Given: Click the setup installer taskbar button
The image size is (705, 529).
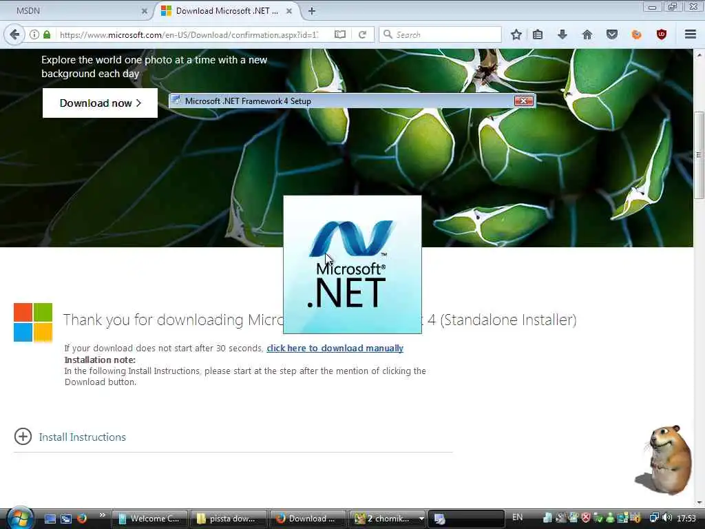Looking at the screenshot, I should coord(466,519).
